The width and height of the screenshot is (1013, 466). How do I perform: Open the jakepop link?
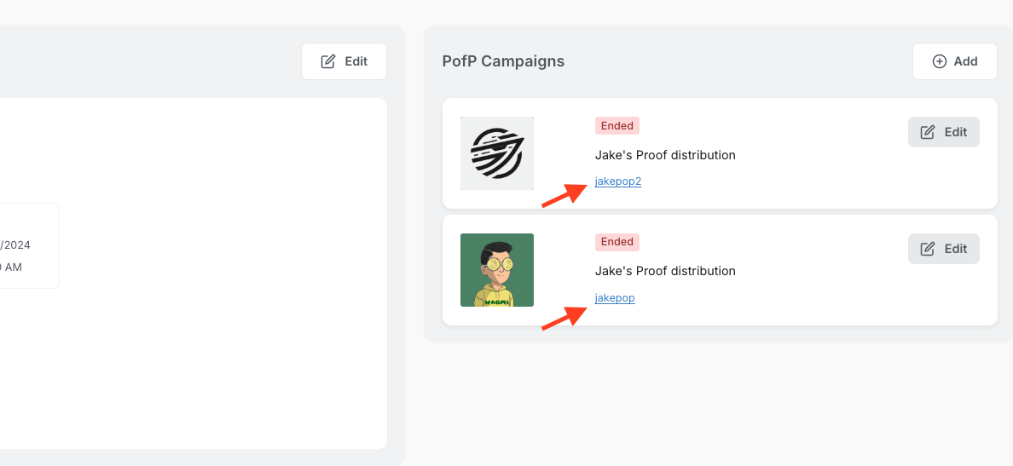click(615, 298)
